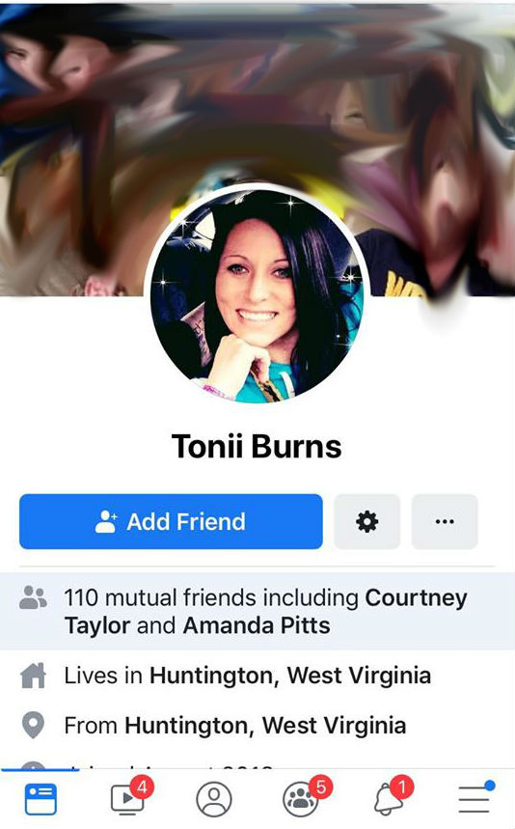View the circular profile picture

click(x=257, y=295)
